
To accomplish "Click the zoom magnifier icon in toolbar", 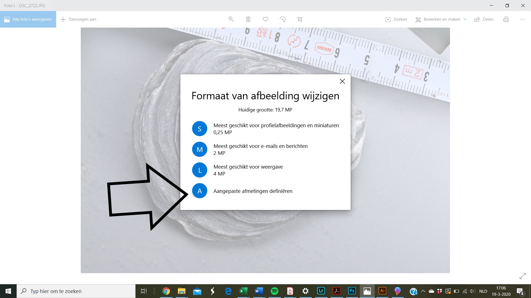I will click(231, 19).
